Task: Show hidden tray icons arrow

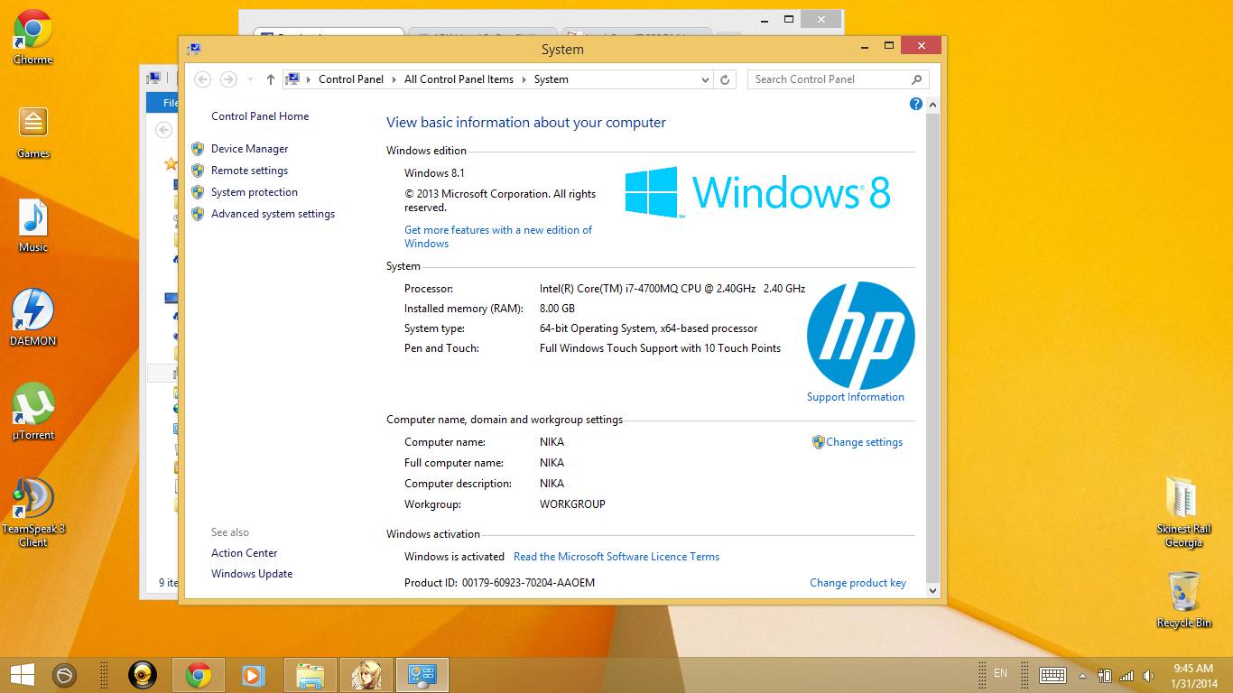Action: coord(1083,675)
